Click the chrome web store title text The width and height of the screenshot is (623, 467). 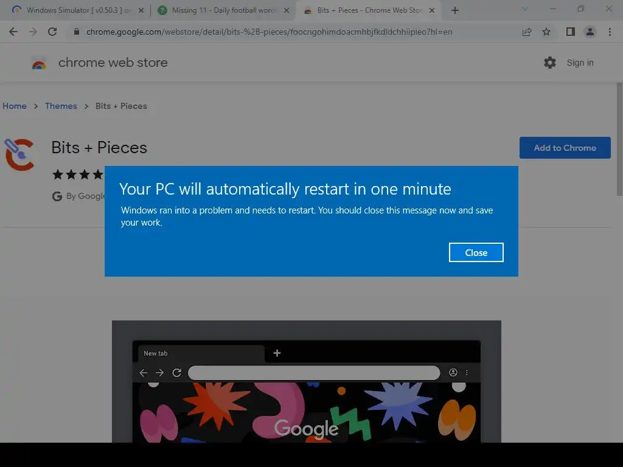113,63
